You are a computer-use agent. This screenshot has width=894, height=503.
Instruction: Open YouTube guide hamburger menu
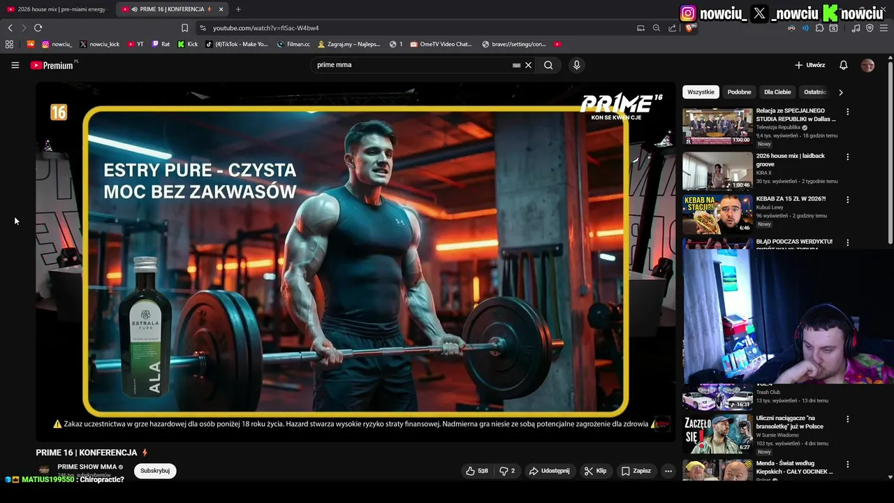coord(15,65)
